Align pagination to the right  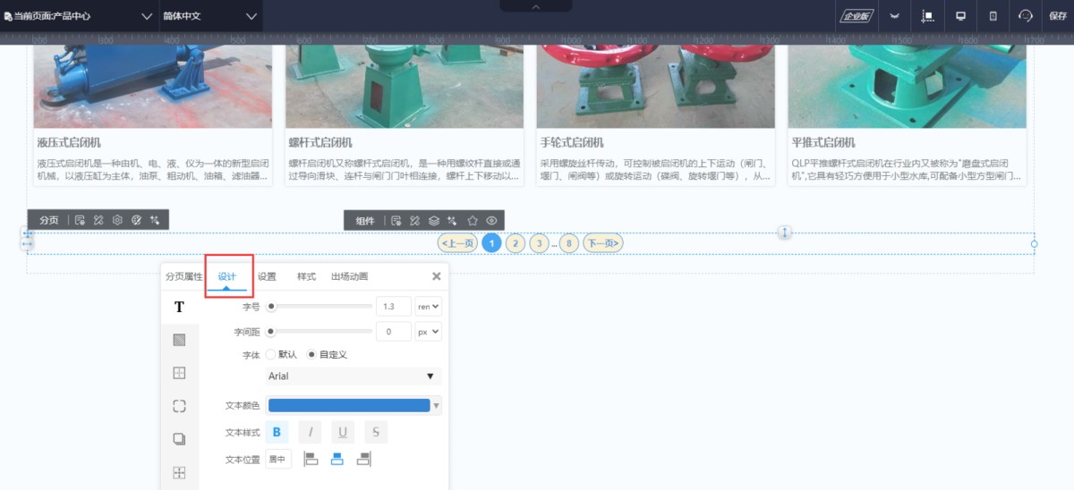pos(363,459)
